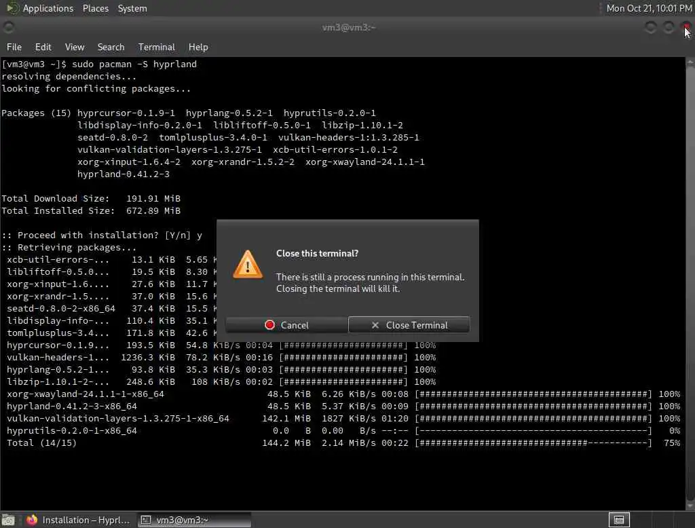Screen dimensions: 695x528
Task: Click the red close window button
Action: coord(686,28)
